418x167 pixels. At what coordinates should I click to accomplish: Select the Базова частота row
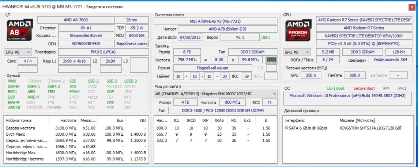click(x=76, y=128)
